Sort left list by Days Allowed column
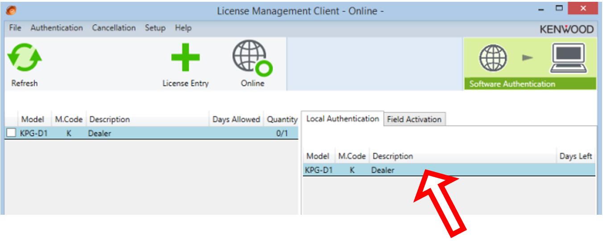 coord(236,119)
